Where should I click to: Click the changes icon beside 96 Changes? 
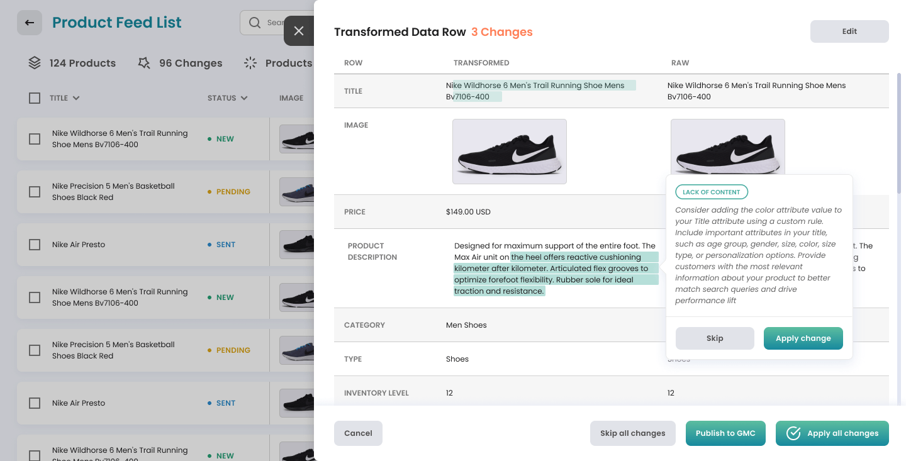tap(144, 63)
